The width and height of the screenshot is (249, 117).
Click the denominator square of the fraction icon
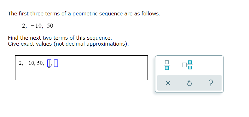coord(167,68)
